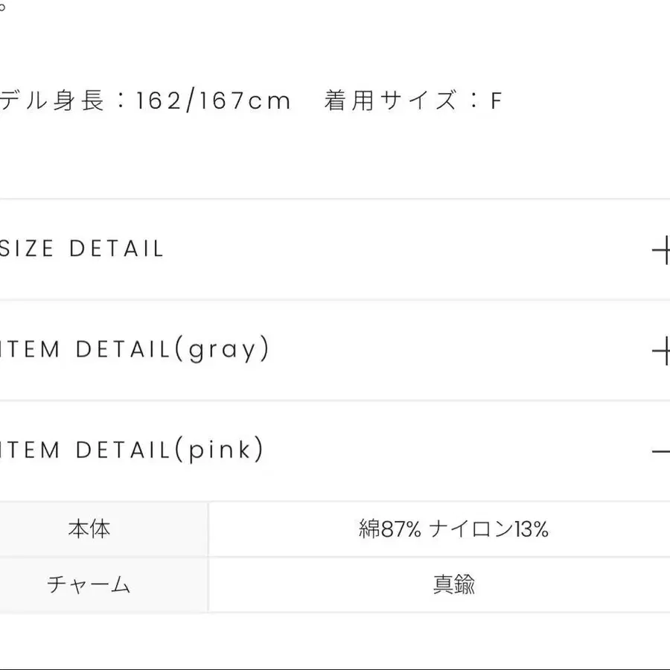
Task: Click the size value F
Action: 497,100
